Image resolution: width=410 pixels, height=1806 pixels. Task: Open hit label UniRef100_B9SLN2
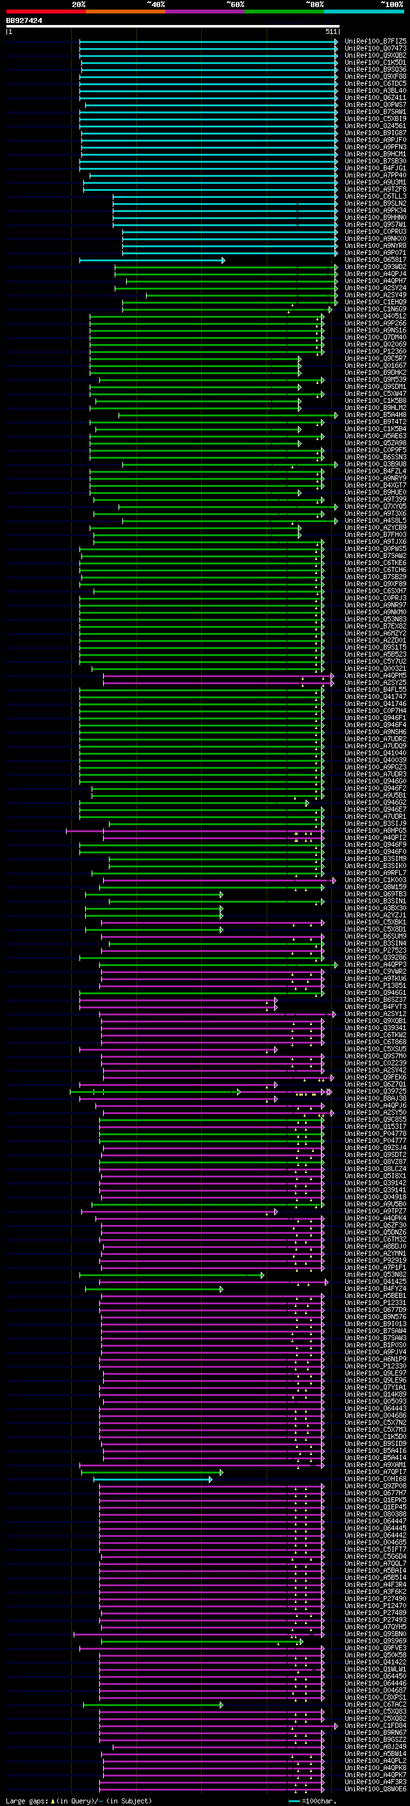click(x=375, y=203)
